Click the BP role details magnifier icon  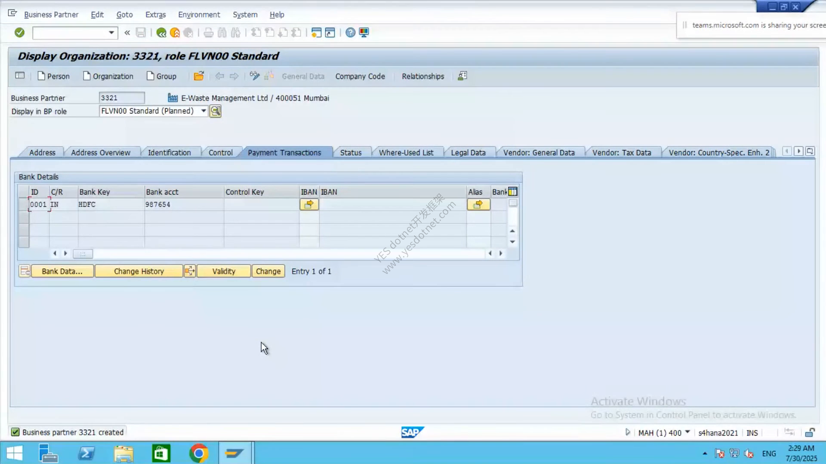pyautogui.click(x=216, y=111)
